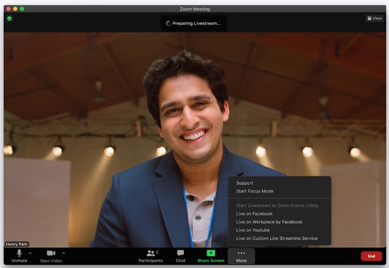Open the View layout menu
Screen dimensions: 389x268
[x=375, y=18]
